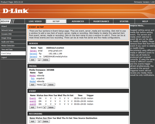Click the smtp.gmail.com address text
The height and width of the screenshot is (124, 155).
click(x=55, y=51)
